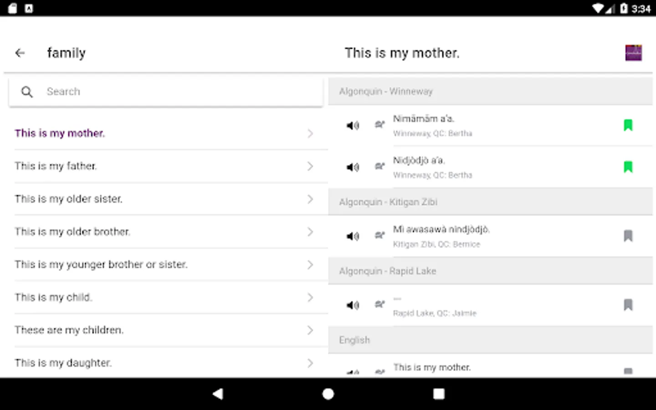Bookmark the Mì awasawà nindjòdjò phrase
656x410 pixels.
tap(628, 236)
